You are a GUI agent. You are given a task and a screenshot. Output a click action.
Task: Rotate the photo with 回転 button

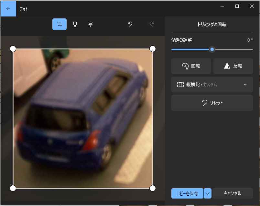[x=191, y=66]
